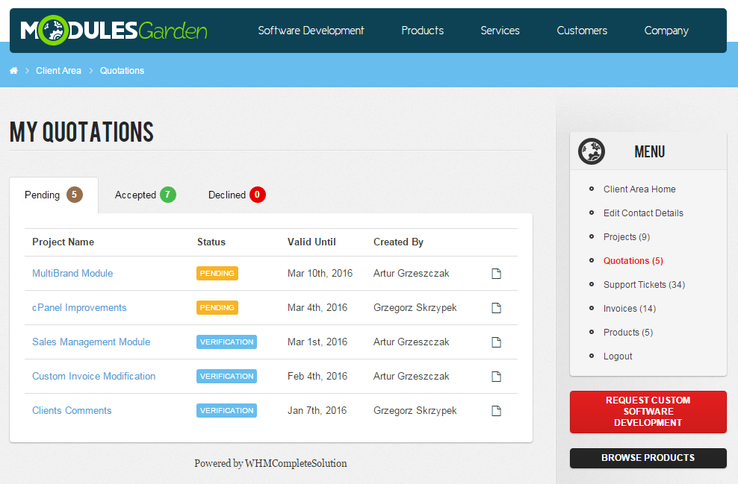Open Products (5) in side menu
Image resolution: width=738 pixels, height=484 pixels.
tap(628, 333)
